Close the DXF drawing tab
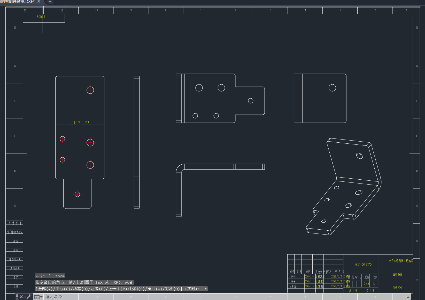 coord(39,1)
